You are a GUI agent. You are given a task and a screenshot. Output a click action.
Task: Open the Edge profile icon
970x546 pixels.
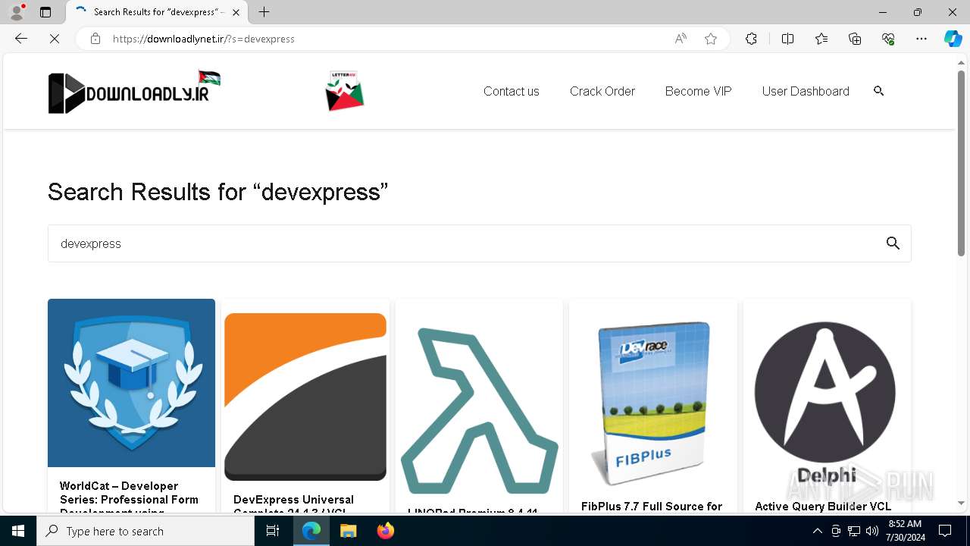(17, 12)
